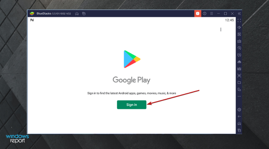Open the Google Play three-dot overflow menu
The width and height of the screenshot is (269, 149).
(221, 30)
